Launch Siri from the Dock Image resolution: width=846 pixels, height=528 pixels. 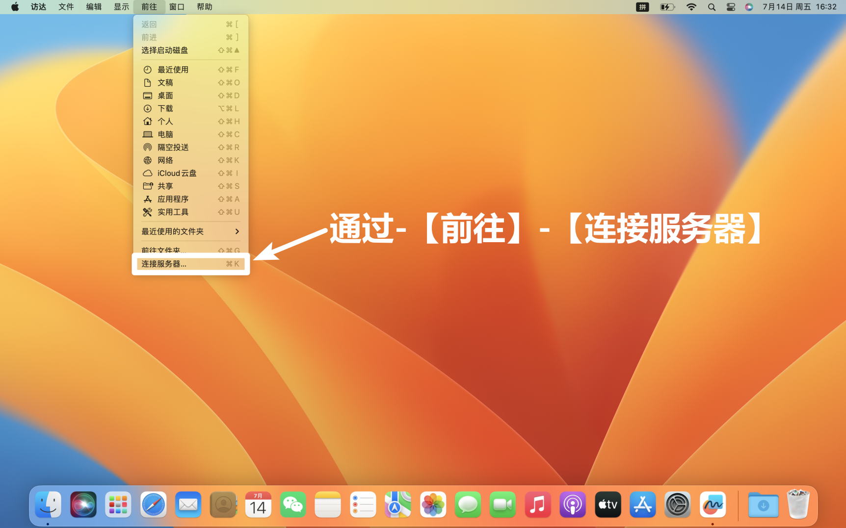coord(83,504)
